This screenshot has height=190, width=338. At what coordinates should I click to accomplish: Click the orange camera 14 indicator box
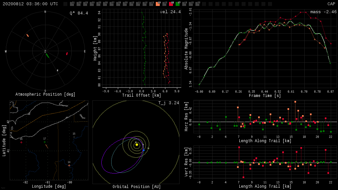(x=158, y=4)
